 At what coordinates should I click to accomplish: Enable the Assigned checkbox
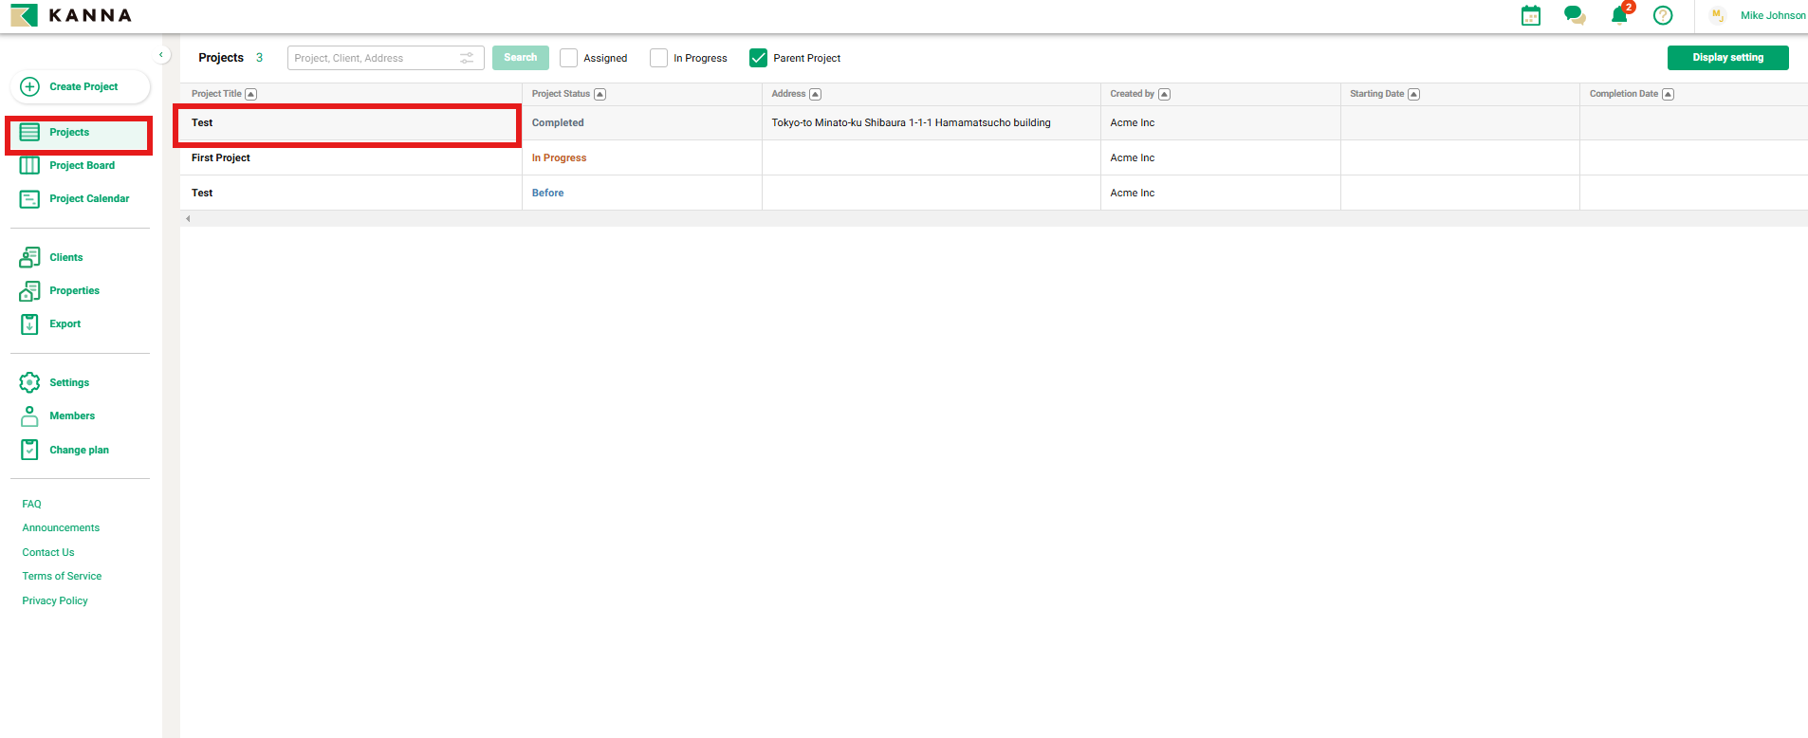[568, 58]
